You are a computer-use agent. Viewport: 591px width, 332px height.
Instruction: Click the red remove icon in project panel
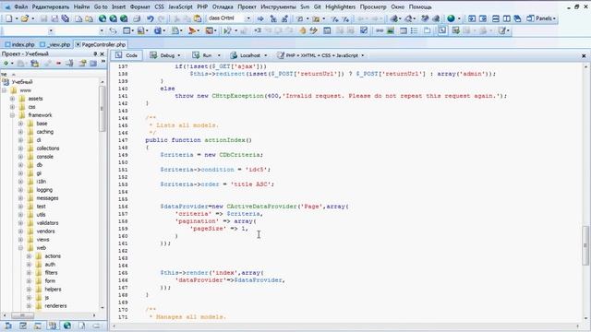58,64
